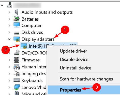Choose Update driver from context menu
The image size is (120, 95).
(x=73, y=51)
